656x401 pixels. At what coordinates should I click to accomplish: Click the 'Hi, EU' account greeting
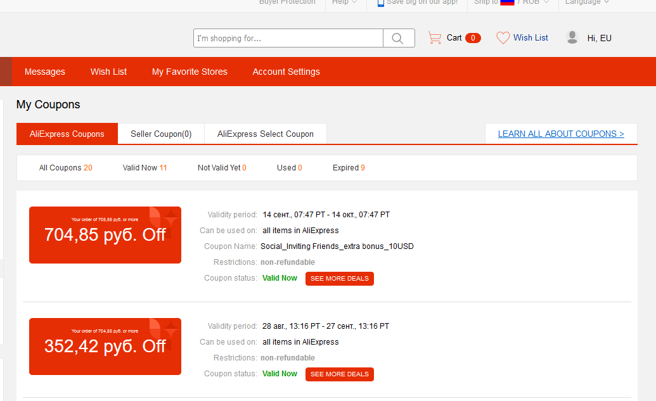click(599, 38)
